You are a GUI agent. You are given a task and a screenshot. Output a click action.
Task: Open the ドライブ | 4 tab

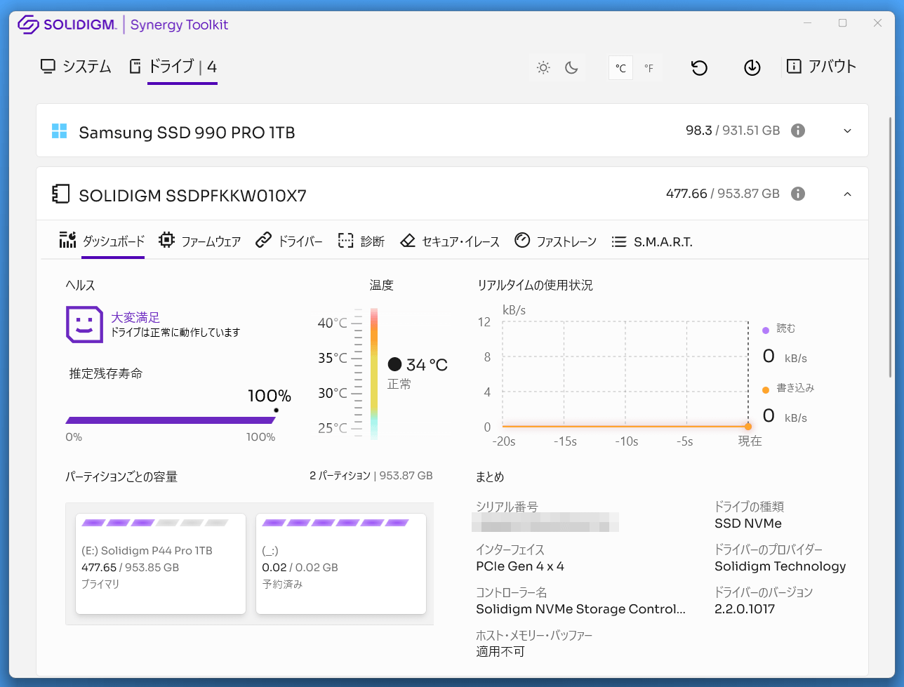[x=173, y=67]
